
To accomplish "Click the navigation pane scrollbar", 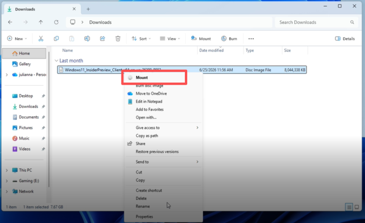I will (x=49, y=120).
